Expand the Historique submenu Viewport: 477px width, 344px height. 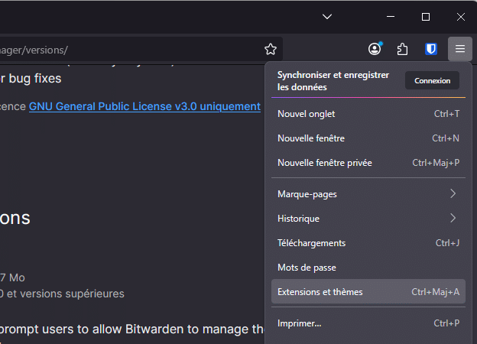(x=368, y=219)
